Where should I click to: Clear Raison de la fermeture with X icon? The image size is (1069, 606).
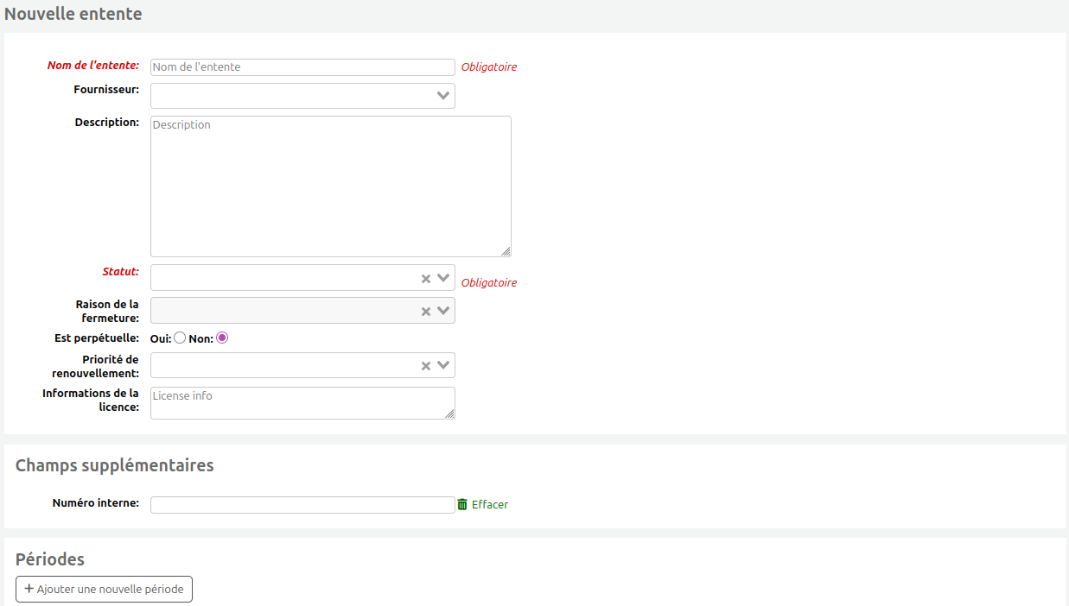[x=425, y=312]
